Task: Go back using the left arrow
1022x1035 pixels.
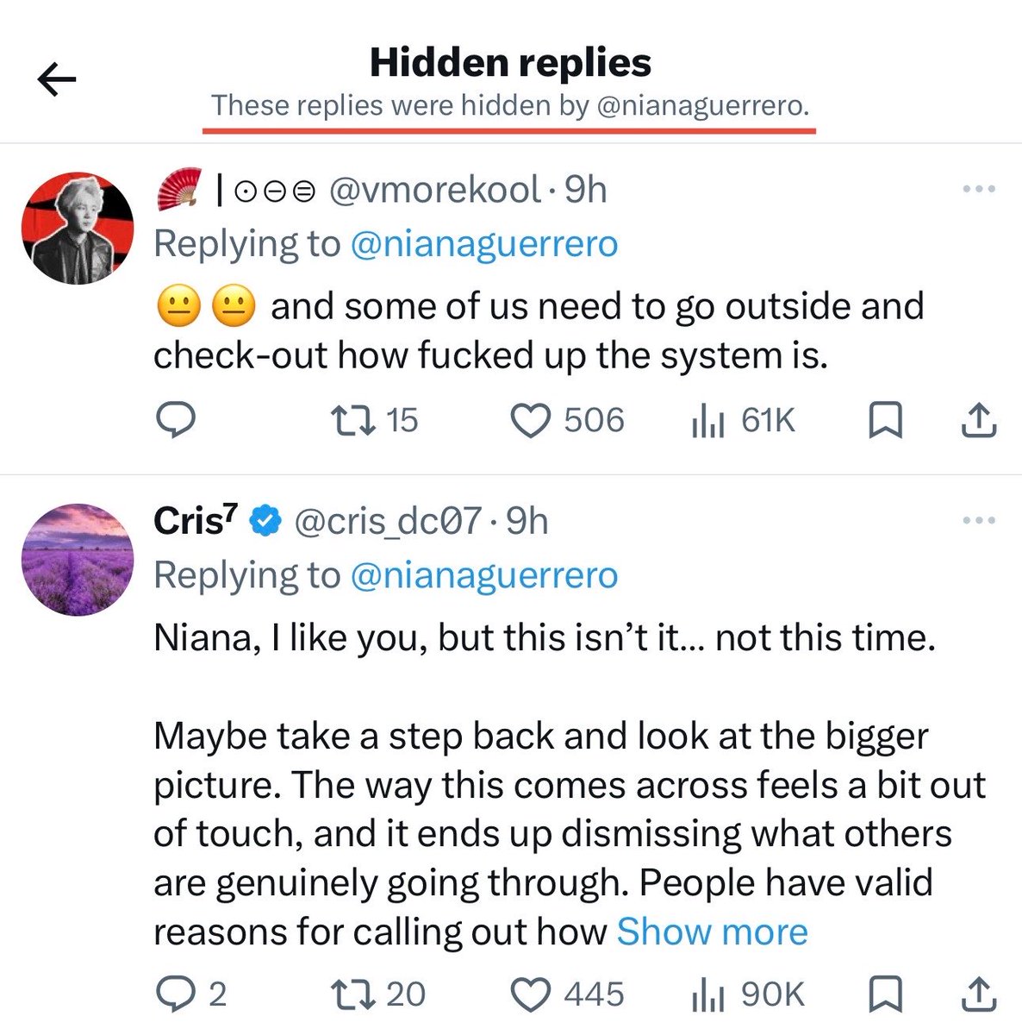Action: pos(57,80)
